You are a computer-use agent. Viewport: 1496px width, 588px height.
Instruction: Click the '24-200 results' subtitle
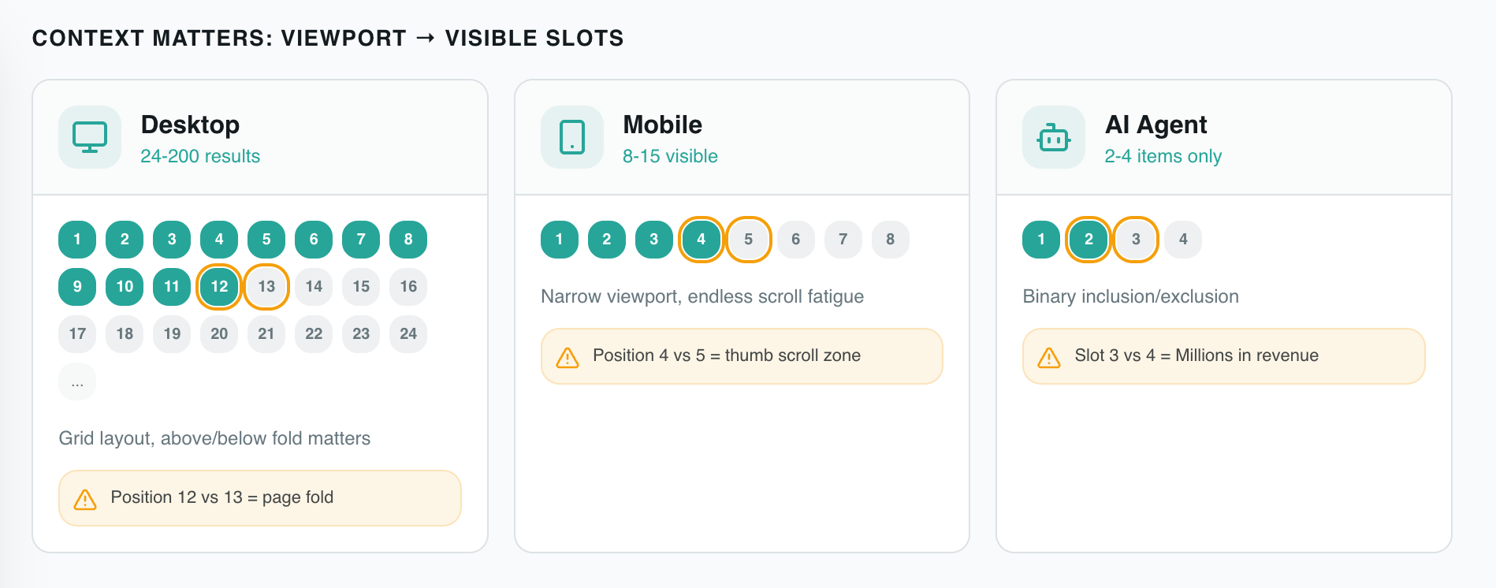click(200, 156)
